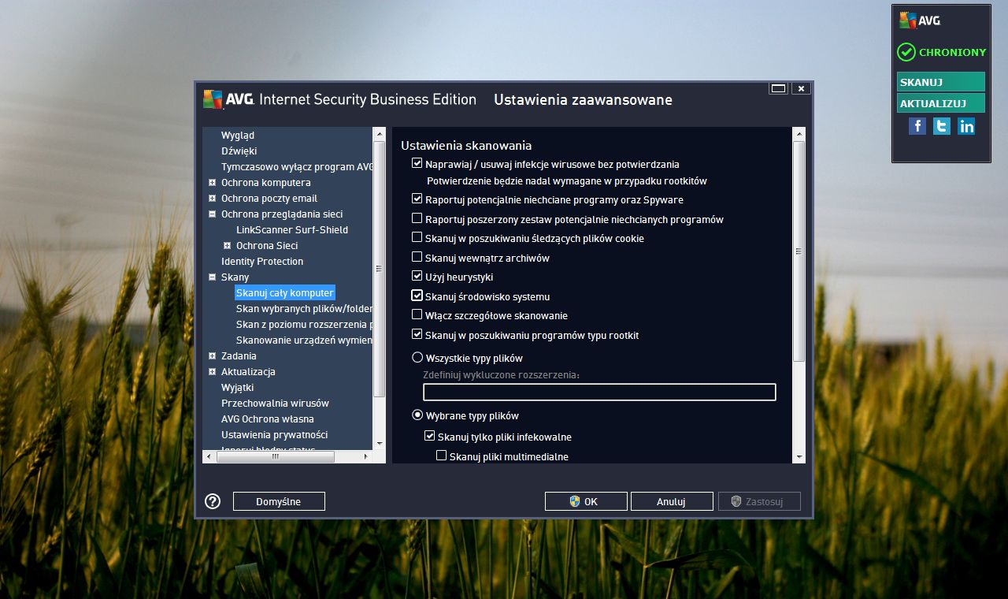Viewport: 1008px width, 599px height.
Task: Open Wyjątki settings in the tree
Action: pyautogui.click(x=237, y=388)
